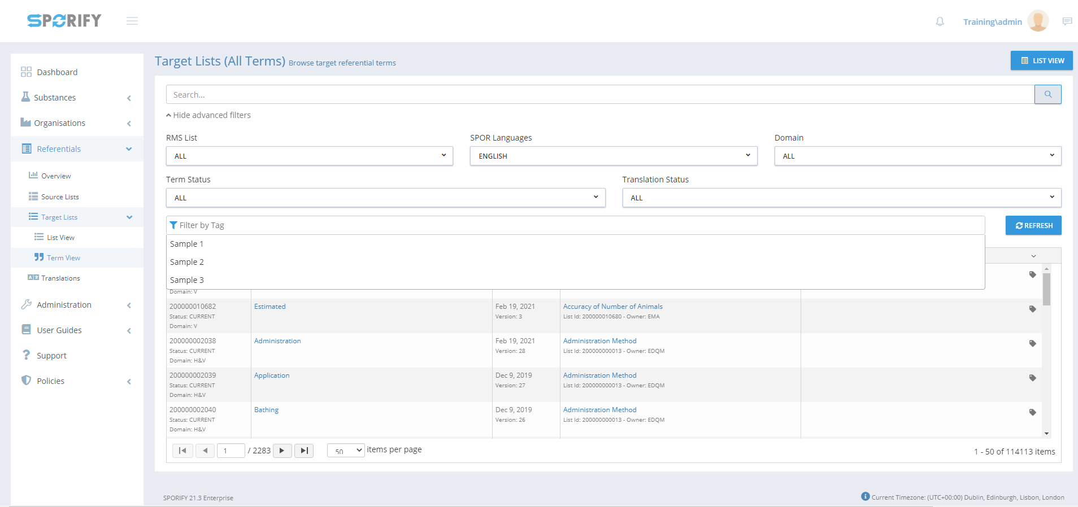The width and height of the screenshot is (1078, 507).
Task: Go to the next results page
Action: 282,451
